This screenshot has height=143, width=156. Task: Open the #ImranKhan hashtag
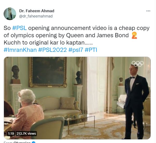tap(20, 50)
